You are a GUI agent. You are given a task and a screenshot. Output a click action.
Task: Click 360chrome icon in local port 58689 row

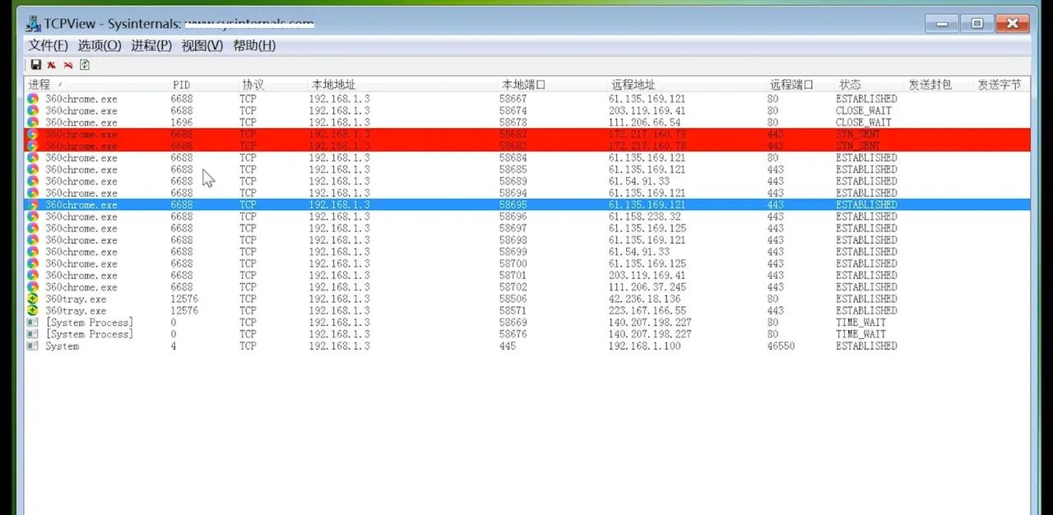coord(33,181)
